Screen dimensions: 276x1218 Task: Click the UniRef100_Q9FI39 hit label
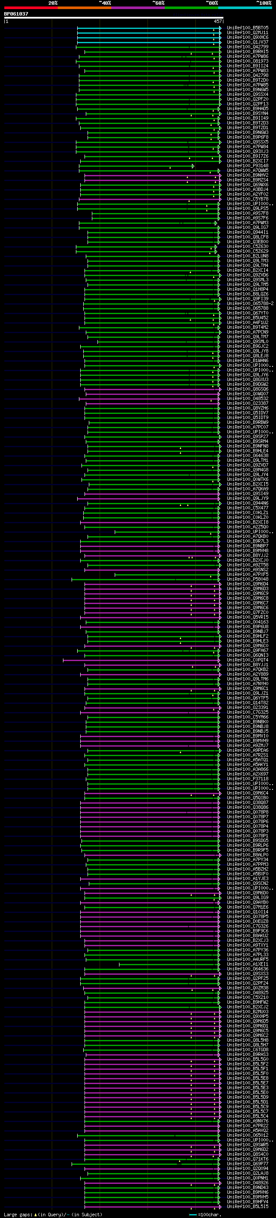coord(248,299)
